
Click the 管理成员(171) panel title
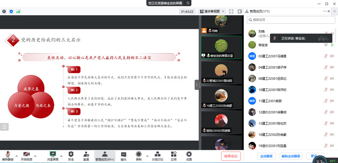pyautogui.click(x=259, y=11)
